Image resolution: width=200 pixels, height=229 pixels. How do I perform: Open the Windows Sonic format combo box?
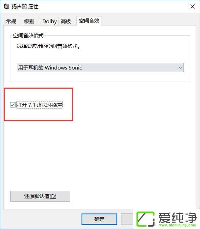pyautogui.click(x=100, y=67)
